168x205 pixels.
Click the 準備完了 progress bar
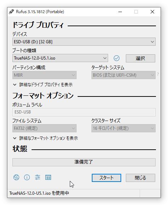(x=84, y=162)
